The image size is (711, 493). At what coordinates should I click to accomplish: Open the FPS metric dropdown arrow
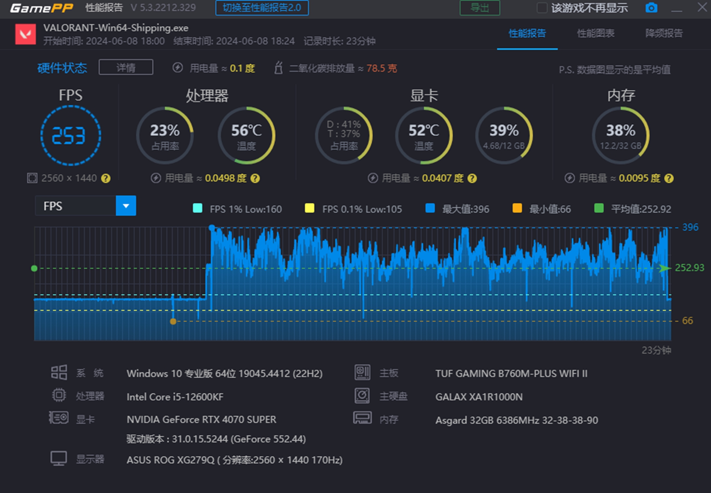tap(126, 206)
